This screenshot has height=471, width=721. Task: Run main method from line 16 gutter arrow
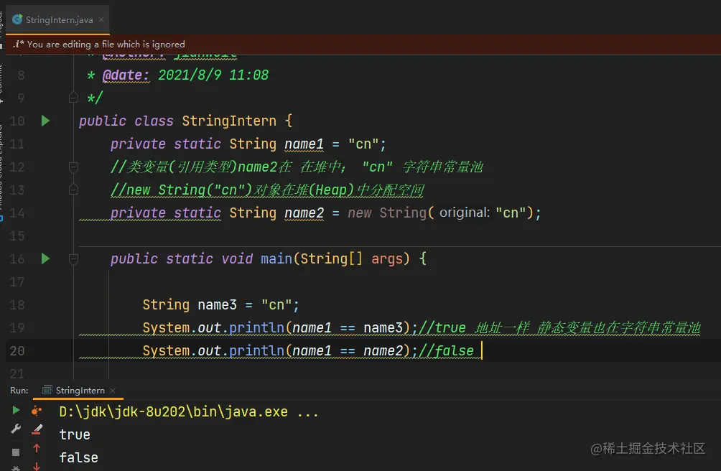point(45,258)
